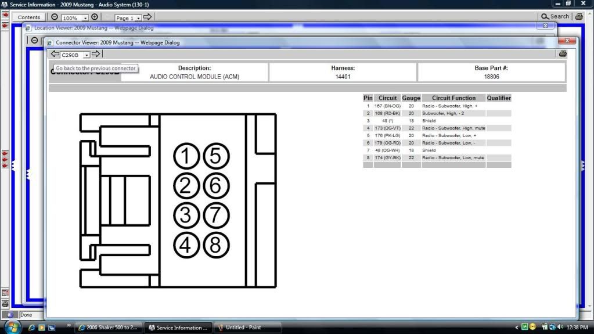This screenshot has height=334, width=594.
Task: Click the volume icon in system tray
Action: coord(561,327)
